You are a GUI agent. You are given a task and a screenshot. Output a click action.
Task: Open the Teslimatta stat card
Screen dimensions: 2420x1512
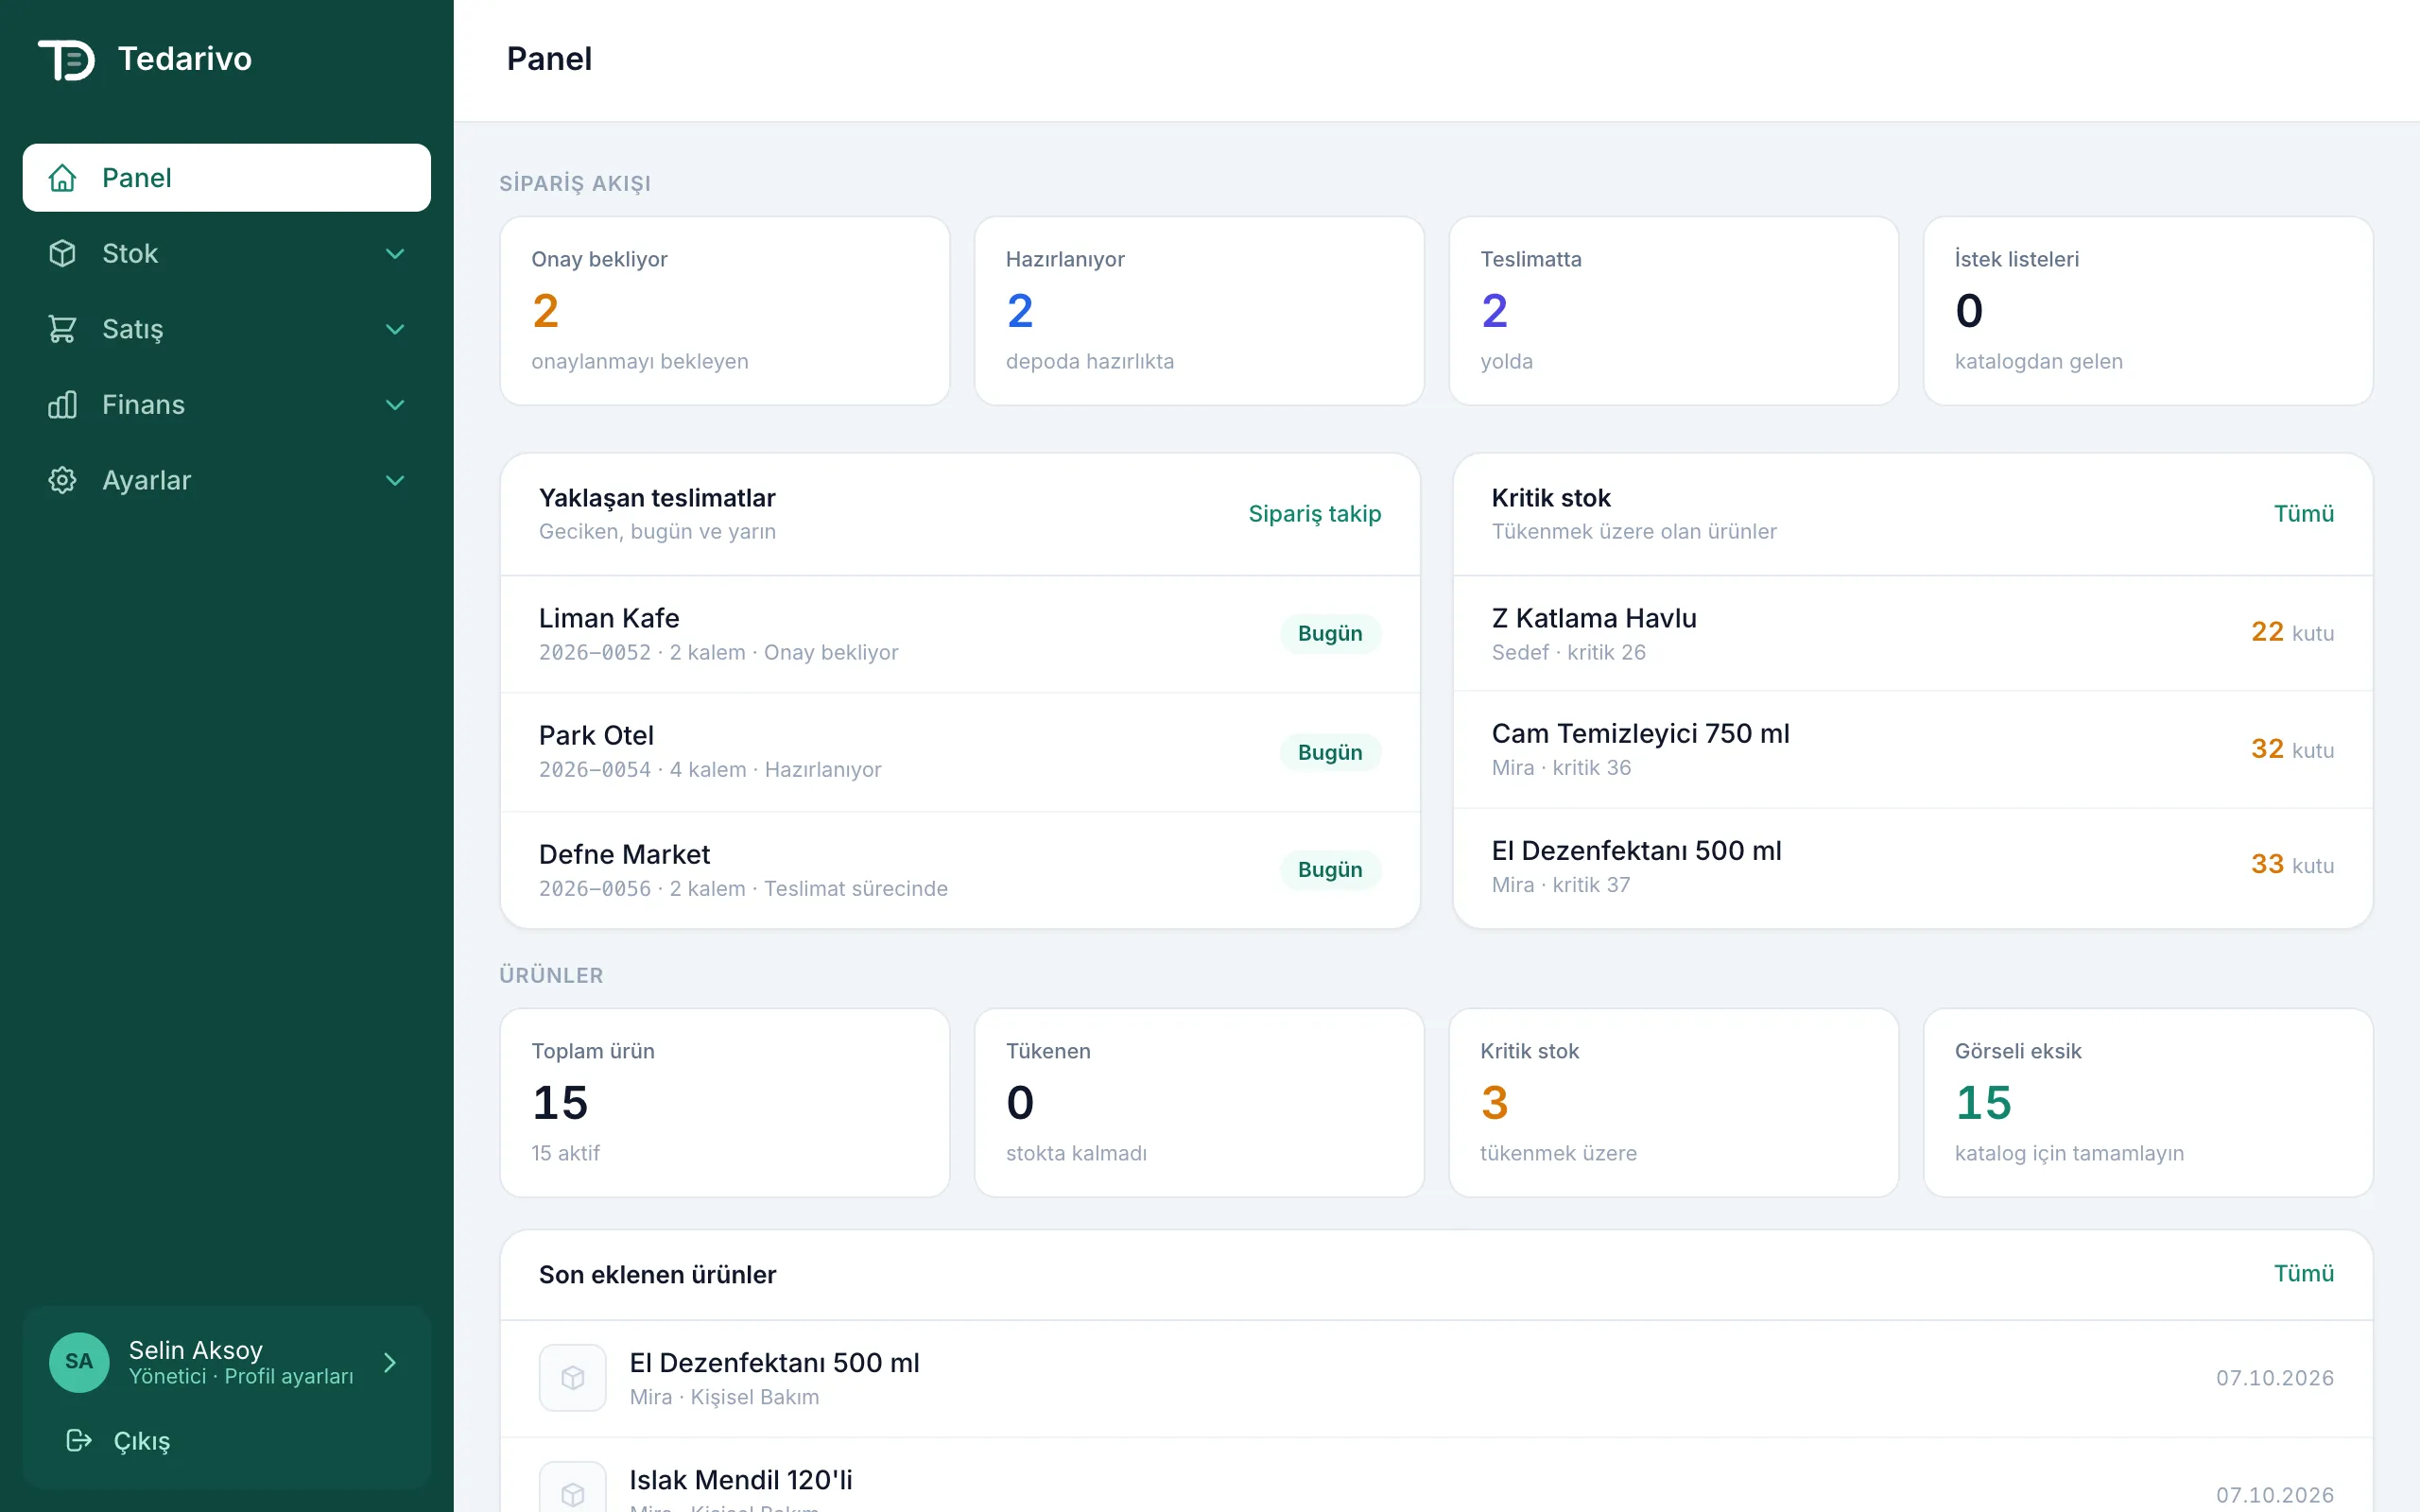tap(1673, 311)
